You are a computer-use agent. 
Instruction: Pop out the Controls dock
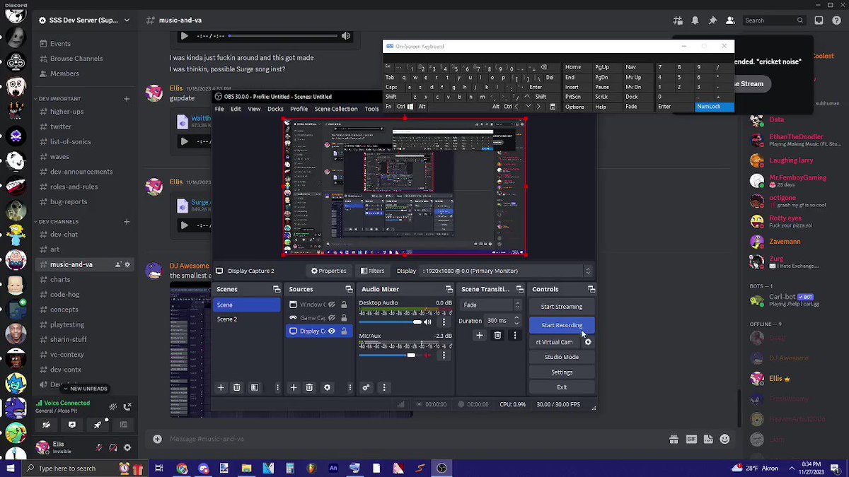pos(591,289)
